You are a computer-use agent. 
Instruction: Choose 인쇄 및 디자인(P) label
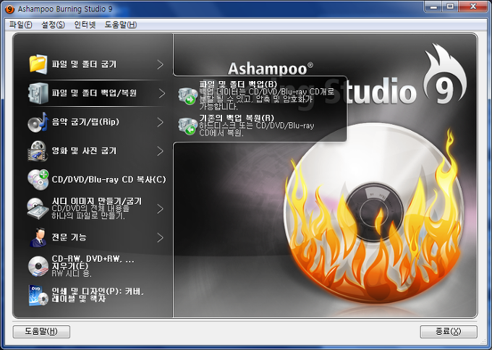pyautogui.click(x=98, y=295)
